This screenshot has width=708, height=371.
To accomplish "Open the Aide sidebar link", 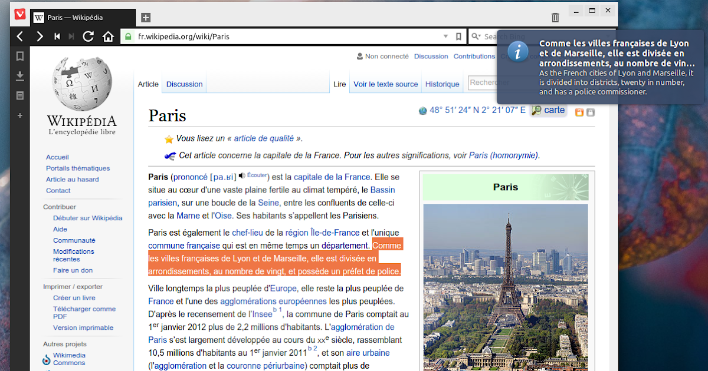I will 60,229.
